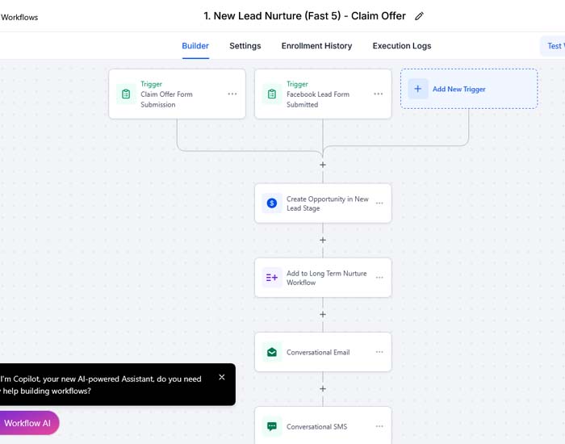Screen dimensions: 565x444
Task: Select the Facebook Lead Form Submitted trigger text
Action: point(318,99)
